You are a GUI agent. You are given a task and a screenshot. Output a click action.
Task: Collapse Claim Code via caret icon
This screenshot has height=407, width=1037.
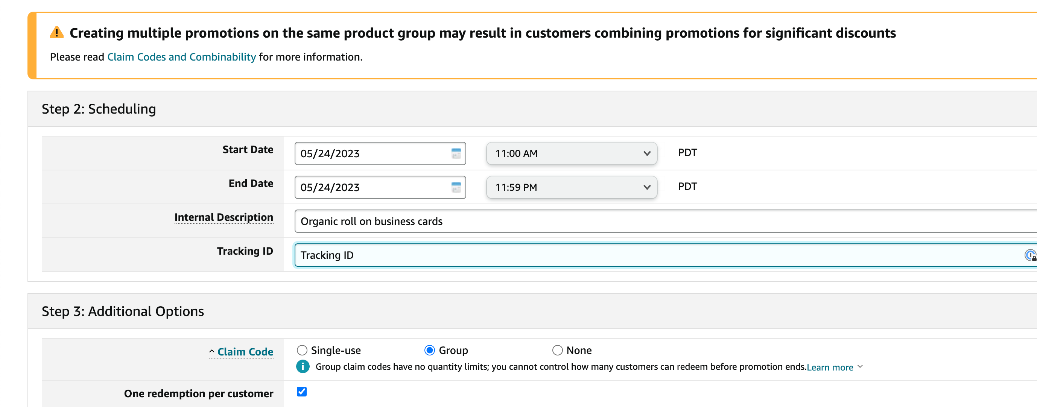[x=212, y=351]
